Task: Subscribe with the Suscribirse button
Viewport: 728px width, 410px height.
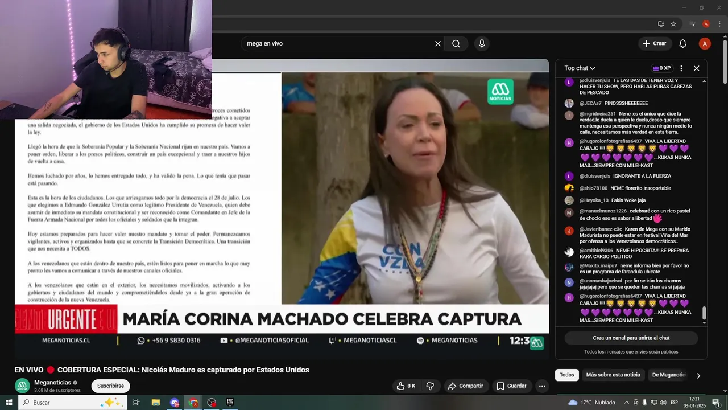Action: 110,386
